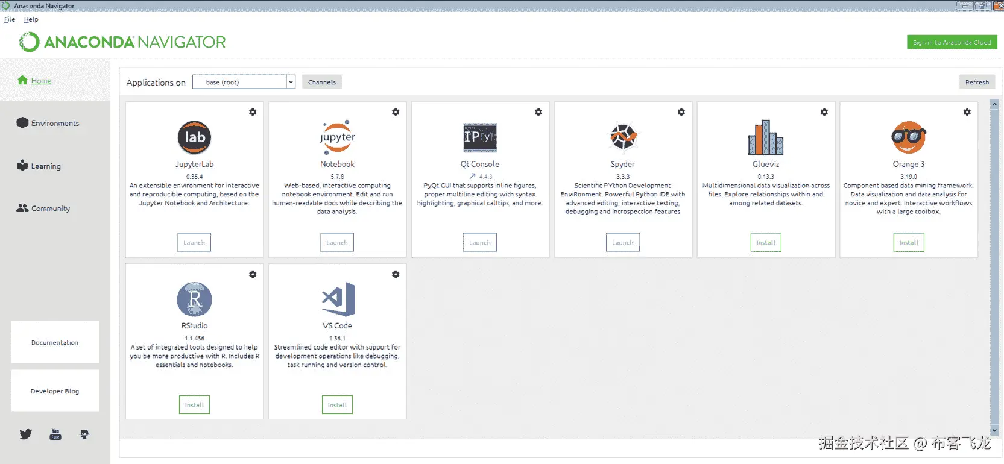Screen dimensions: 1004x464
Task: Click the JupyterLab app logo
Action: pos(194,137)
